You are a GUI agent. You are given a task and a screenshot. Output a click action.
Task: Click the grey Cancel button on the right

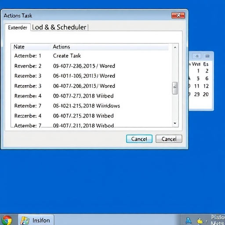tap(169, 139)
